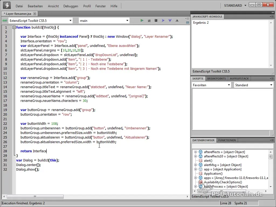
Task: Switch to the Breakpoints tab
Action: pos(216,78)
